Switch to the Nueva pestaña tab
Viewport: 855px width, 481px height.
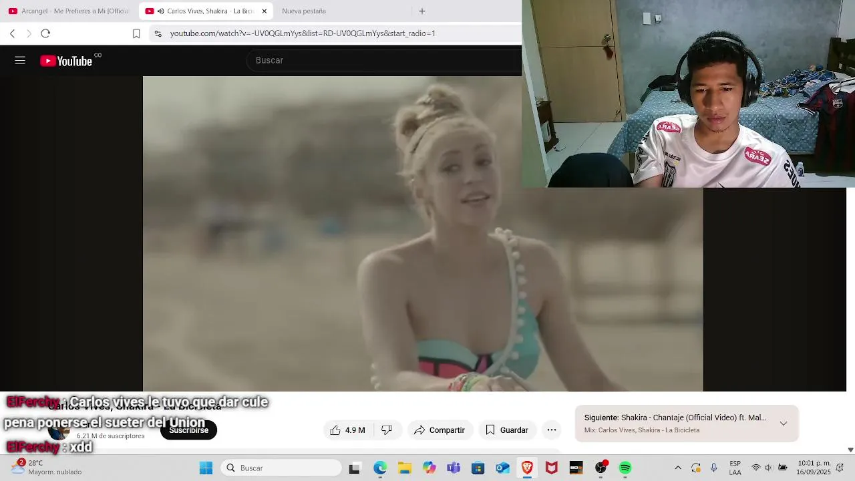(x=304, y=11)
